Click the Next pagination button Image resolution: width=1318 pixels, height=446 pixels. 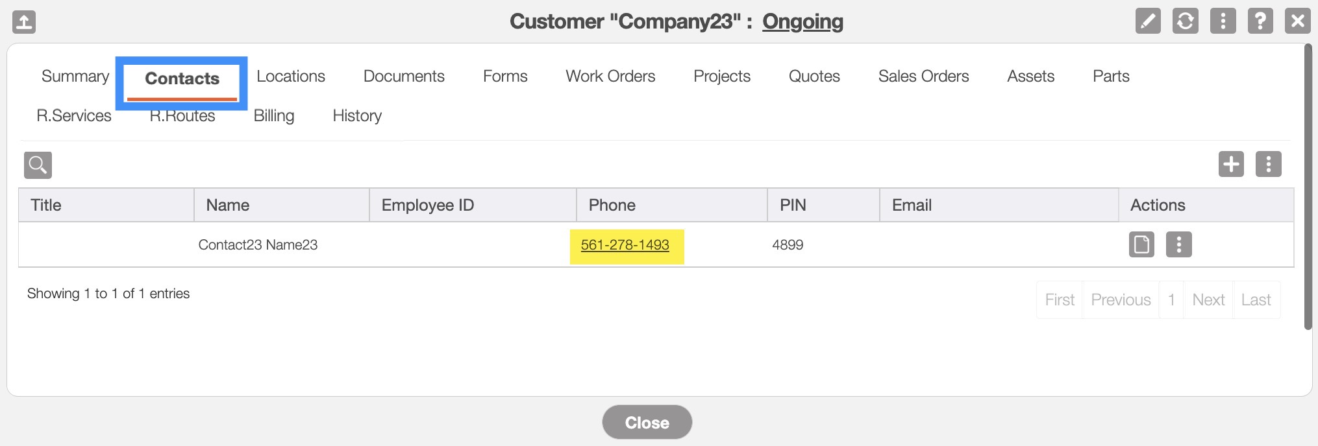point(1208,299)
